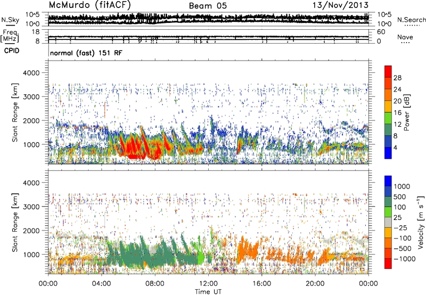The image size is (426, 295).
Task: Click the 'N.Sky' axis label
Action: pos(10,20)
